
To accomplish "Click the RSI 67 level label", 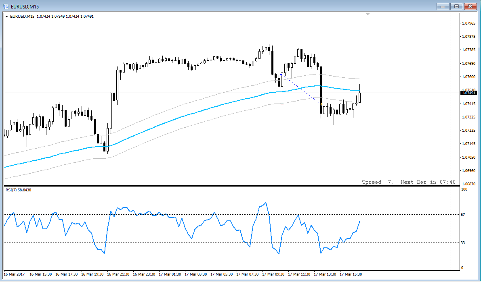I will (x=463, y=215).
